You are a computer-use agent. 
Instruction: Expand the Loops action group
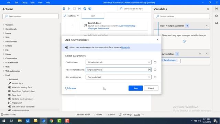point(3,33)
